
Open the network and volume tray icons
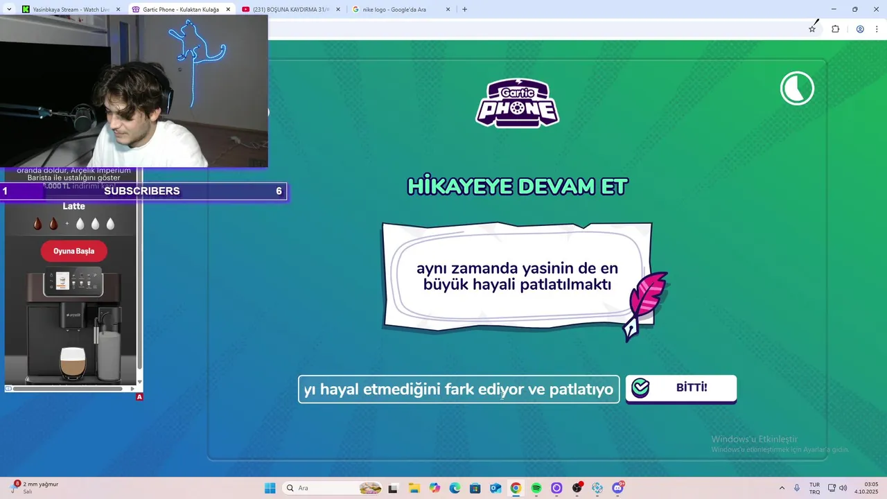click(x=837, y=488)
